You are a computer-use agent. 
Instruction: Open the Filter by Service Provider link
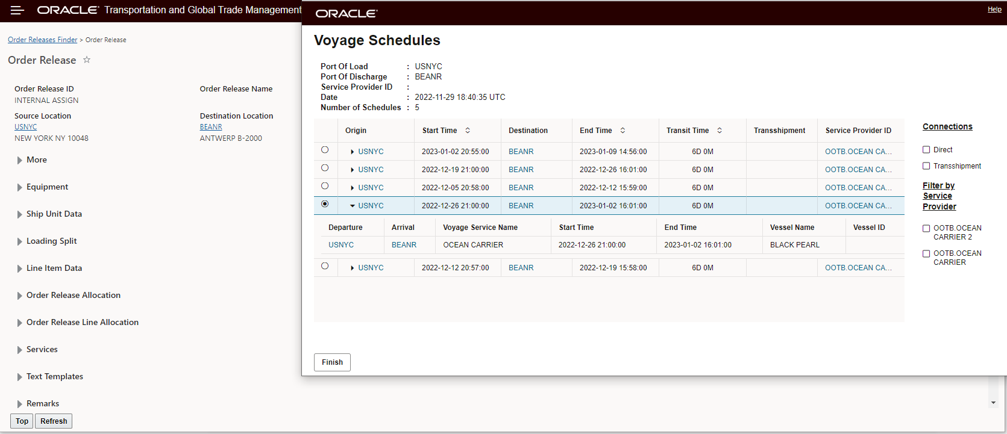pos(939,196)
